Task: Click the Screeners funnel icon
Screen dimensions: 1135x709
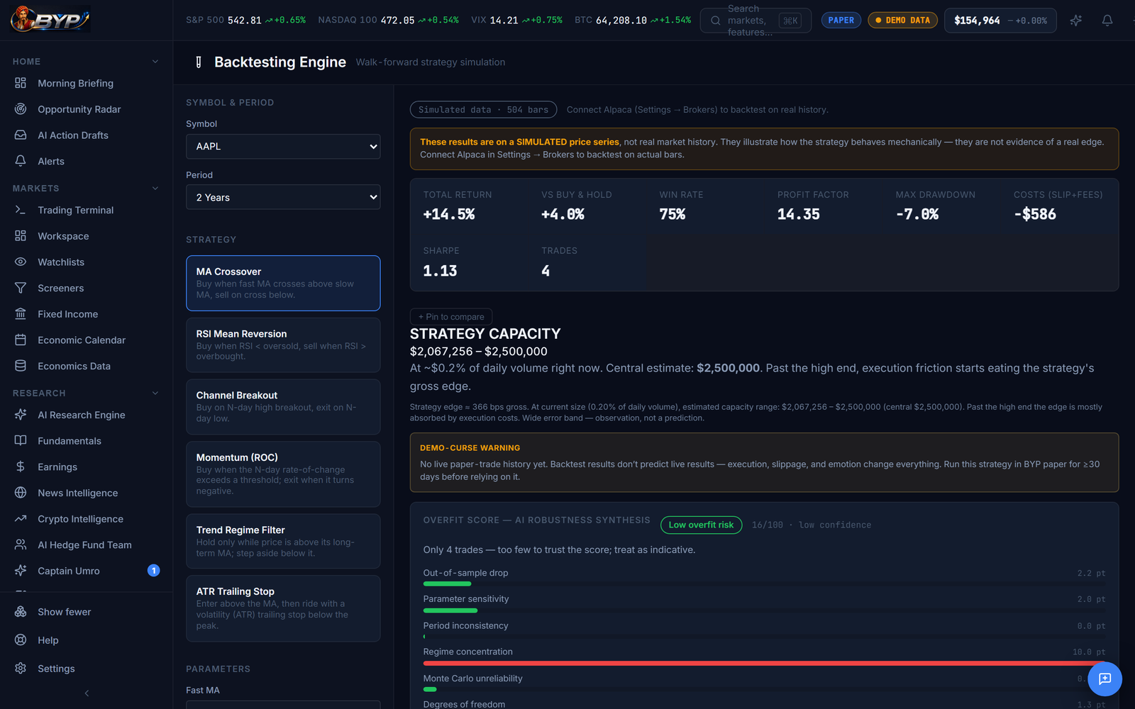Action: point(21,288)
